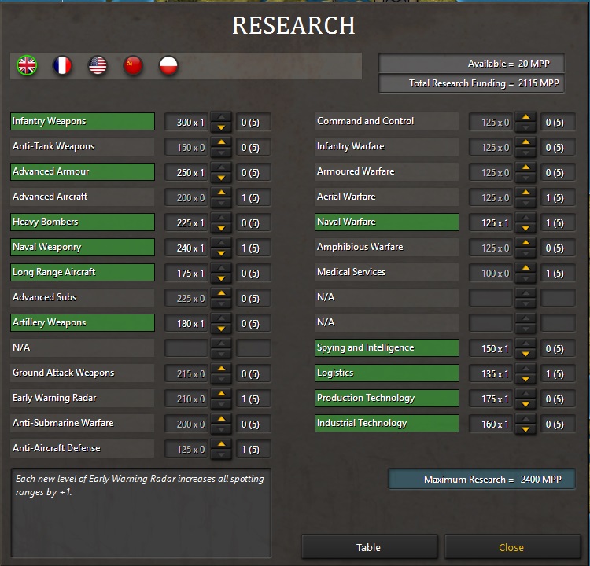This screenshot has width=590, height=566.
Task: Select the France flag
Action: 62,65
